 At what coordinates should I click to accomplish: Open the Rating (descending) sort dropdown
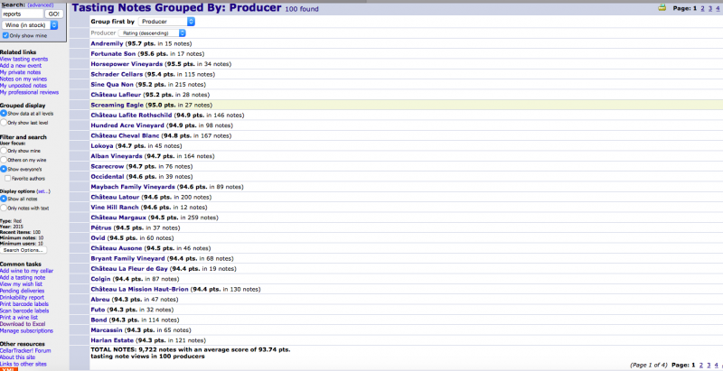(152, 33)
